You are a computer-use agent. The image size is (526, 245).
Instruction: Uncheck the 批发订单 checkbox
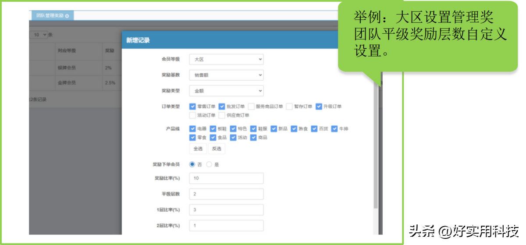point(222,106)
